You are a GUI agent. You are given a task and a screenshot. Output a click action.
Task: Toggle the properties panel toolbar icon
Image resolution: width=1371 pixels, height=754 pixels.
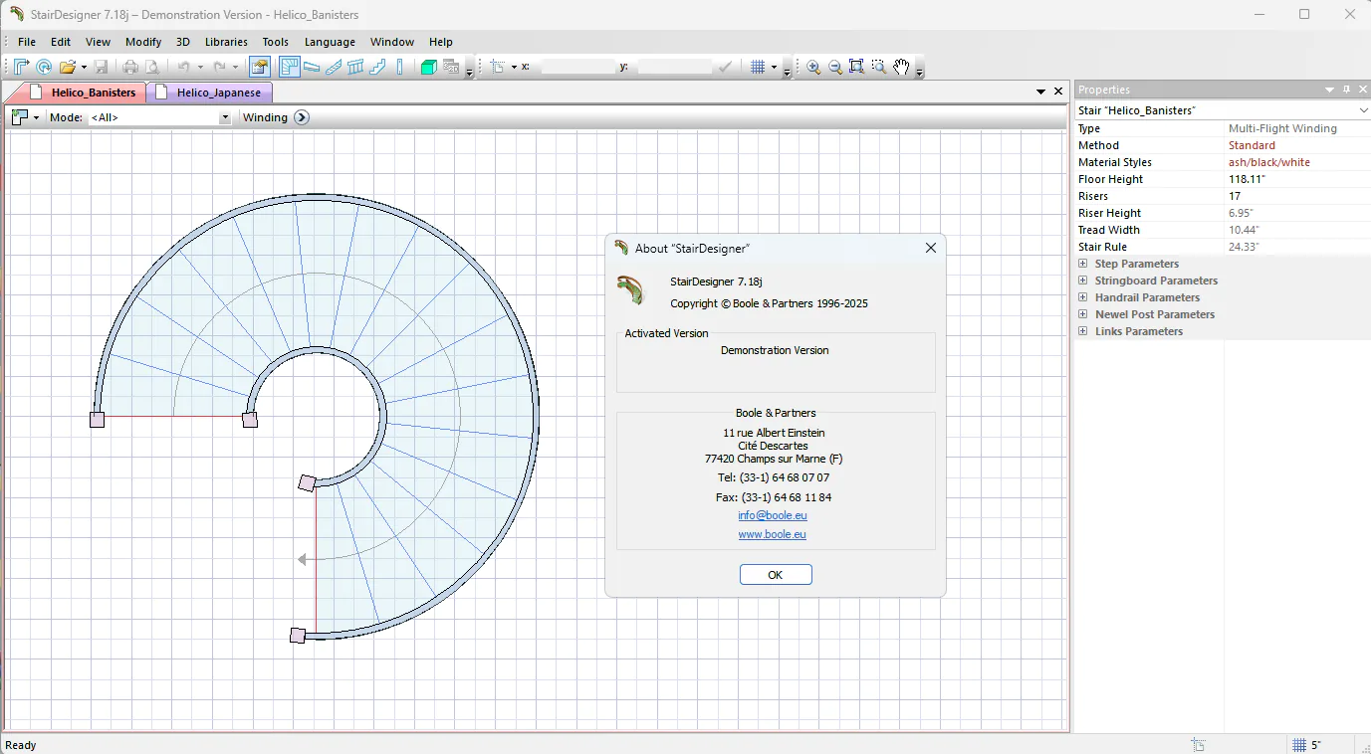[260, 67]
